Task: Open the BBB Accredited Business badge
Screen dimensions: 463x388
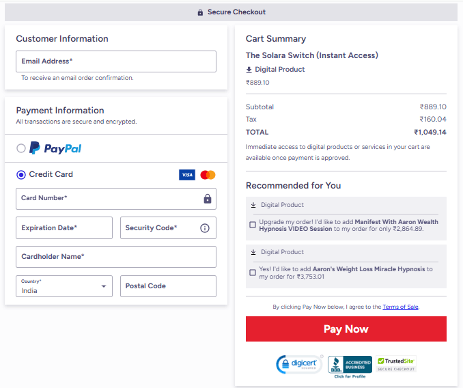Action: [x=350, y=365]
